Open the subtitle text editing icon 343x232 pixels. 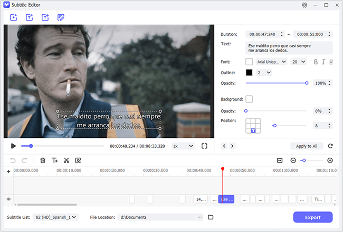61,17
